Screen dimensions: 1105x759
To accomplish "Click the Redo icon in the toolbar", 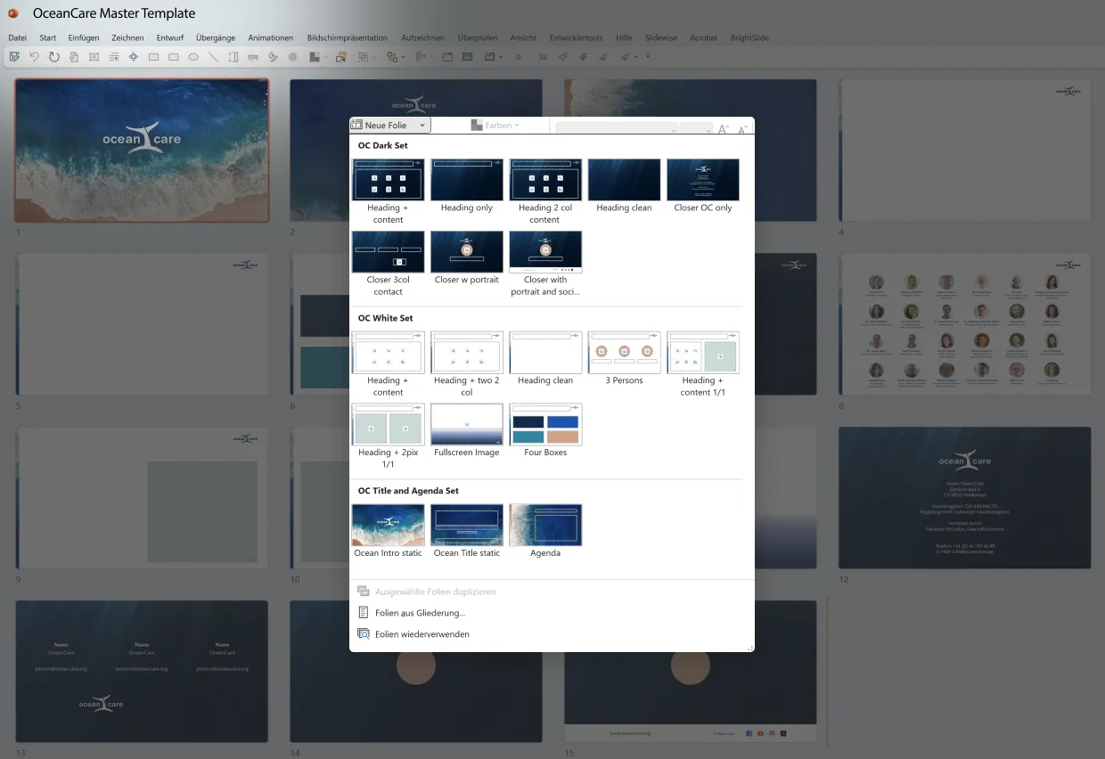I will tap(54, 56).
